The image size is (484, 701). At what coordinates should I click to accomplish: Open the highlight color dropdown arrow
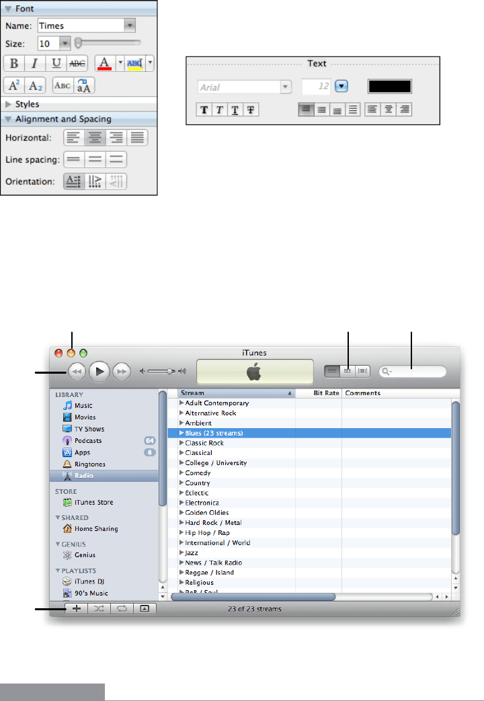[150, 63]
